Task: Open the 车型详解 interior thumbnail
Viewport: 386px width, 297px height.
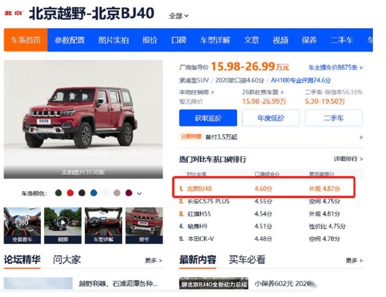Action: (x=103, y=225)
